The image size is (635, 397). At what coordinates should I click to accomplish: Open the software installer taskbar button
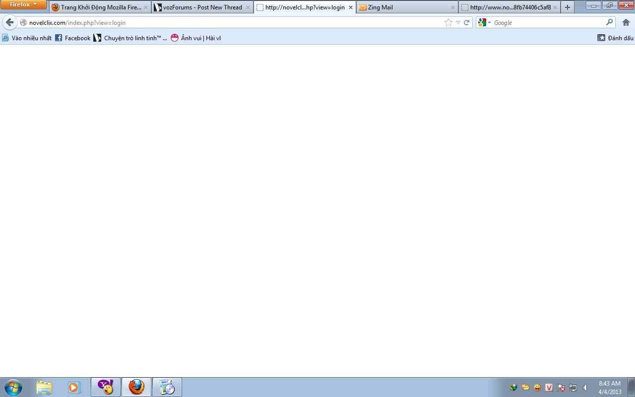tap(167, 387)
